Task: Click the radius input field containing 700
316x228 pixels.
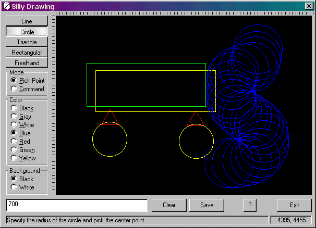Action: (x=77, y=205)
